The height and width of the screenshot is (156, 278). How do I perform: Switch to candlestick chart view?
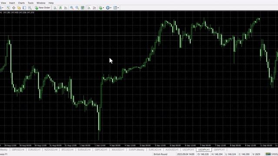point(60,8)
